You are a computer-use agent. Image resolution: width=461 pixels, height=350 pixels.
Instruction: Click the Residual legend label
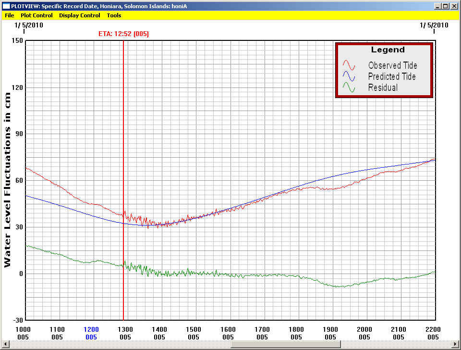(x=383, y=87)
